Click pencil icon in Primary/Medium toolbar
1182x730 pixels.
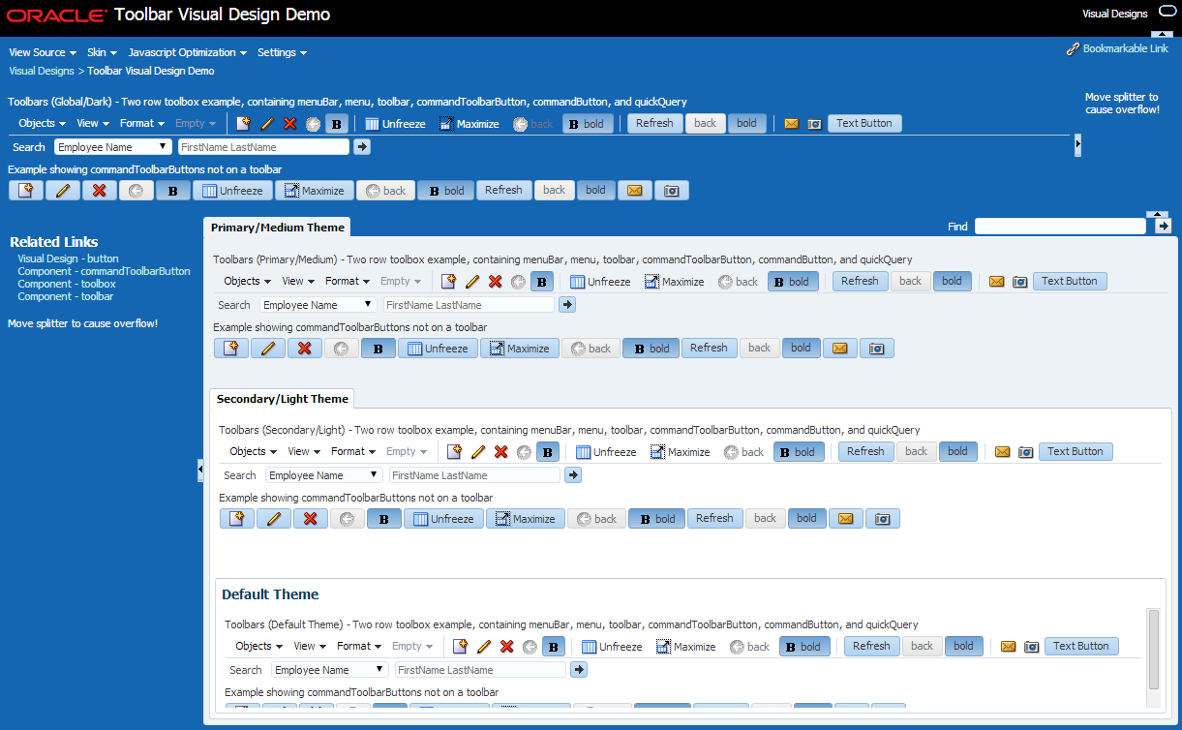tap(472, 282)
